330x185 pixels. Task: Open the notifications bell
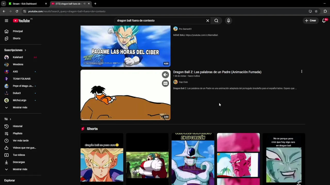pos(324,21)
